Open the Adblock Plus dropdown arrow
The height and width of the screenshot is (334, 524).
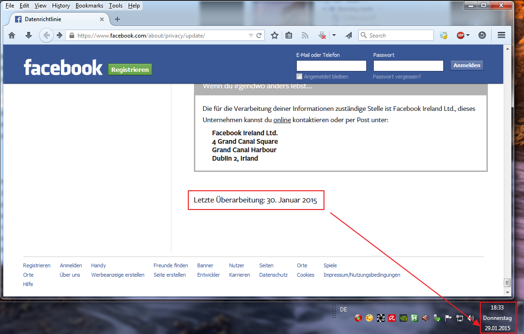(468, 35)
